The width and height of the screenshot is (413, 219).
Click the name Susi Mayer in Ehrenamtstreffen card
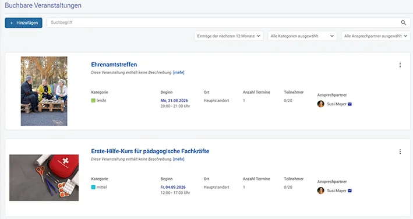click(x=337, y=104)
